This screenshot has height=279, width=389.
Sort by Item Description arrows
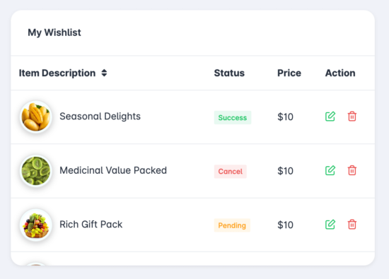click(x=104, y=73)
